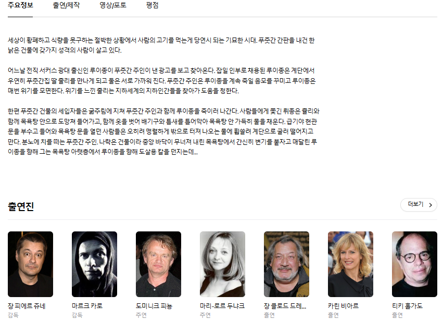443x332 pixels.
Task: Open 카린 비아르 profile photo
Action: (350, 264)
